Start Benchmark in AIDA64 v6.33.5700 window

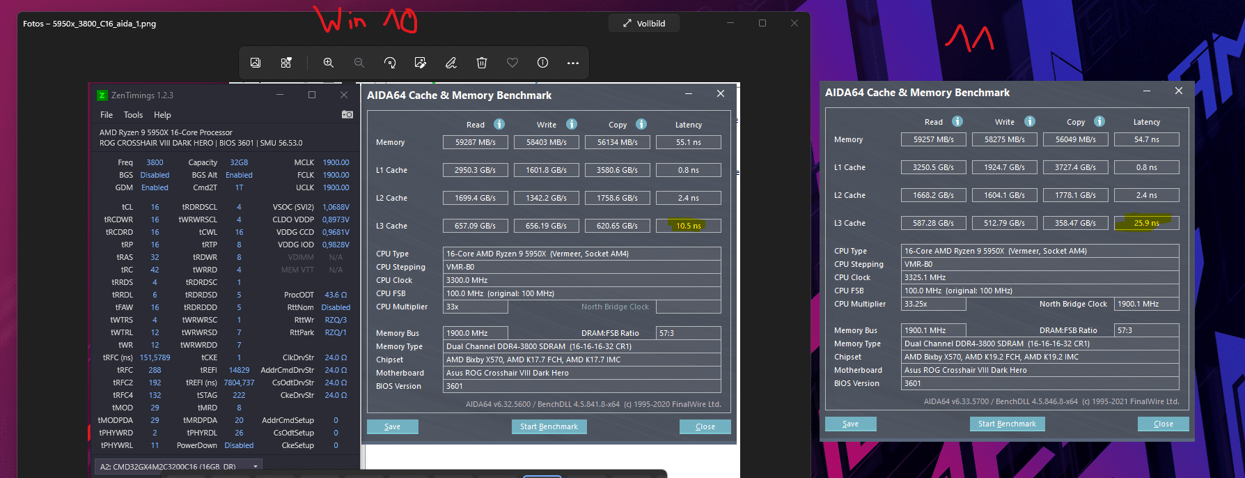pyautogui.click(x=1007, y=424)
